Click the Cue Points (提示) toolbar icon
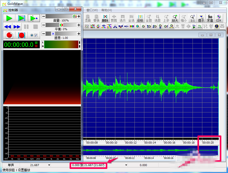The width and height of the screenshot is (228, 173). (201, 18)
